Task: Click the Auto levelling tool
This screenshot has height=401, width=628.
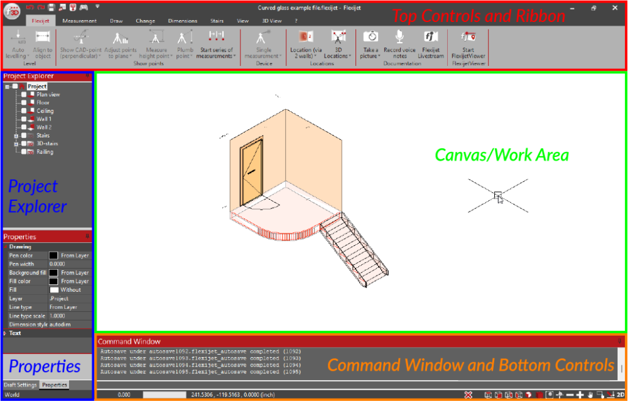Action: click(x=18, y=44)
